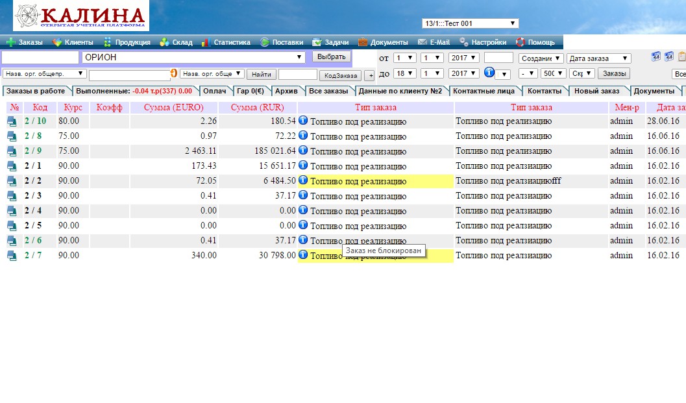This screenshot has width=686, height=403.
Task: Open the document icon for order 2 / 9
Action: [12, 151]
